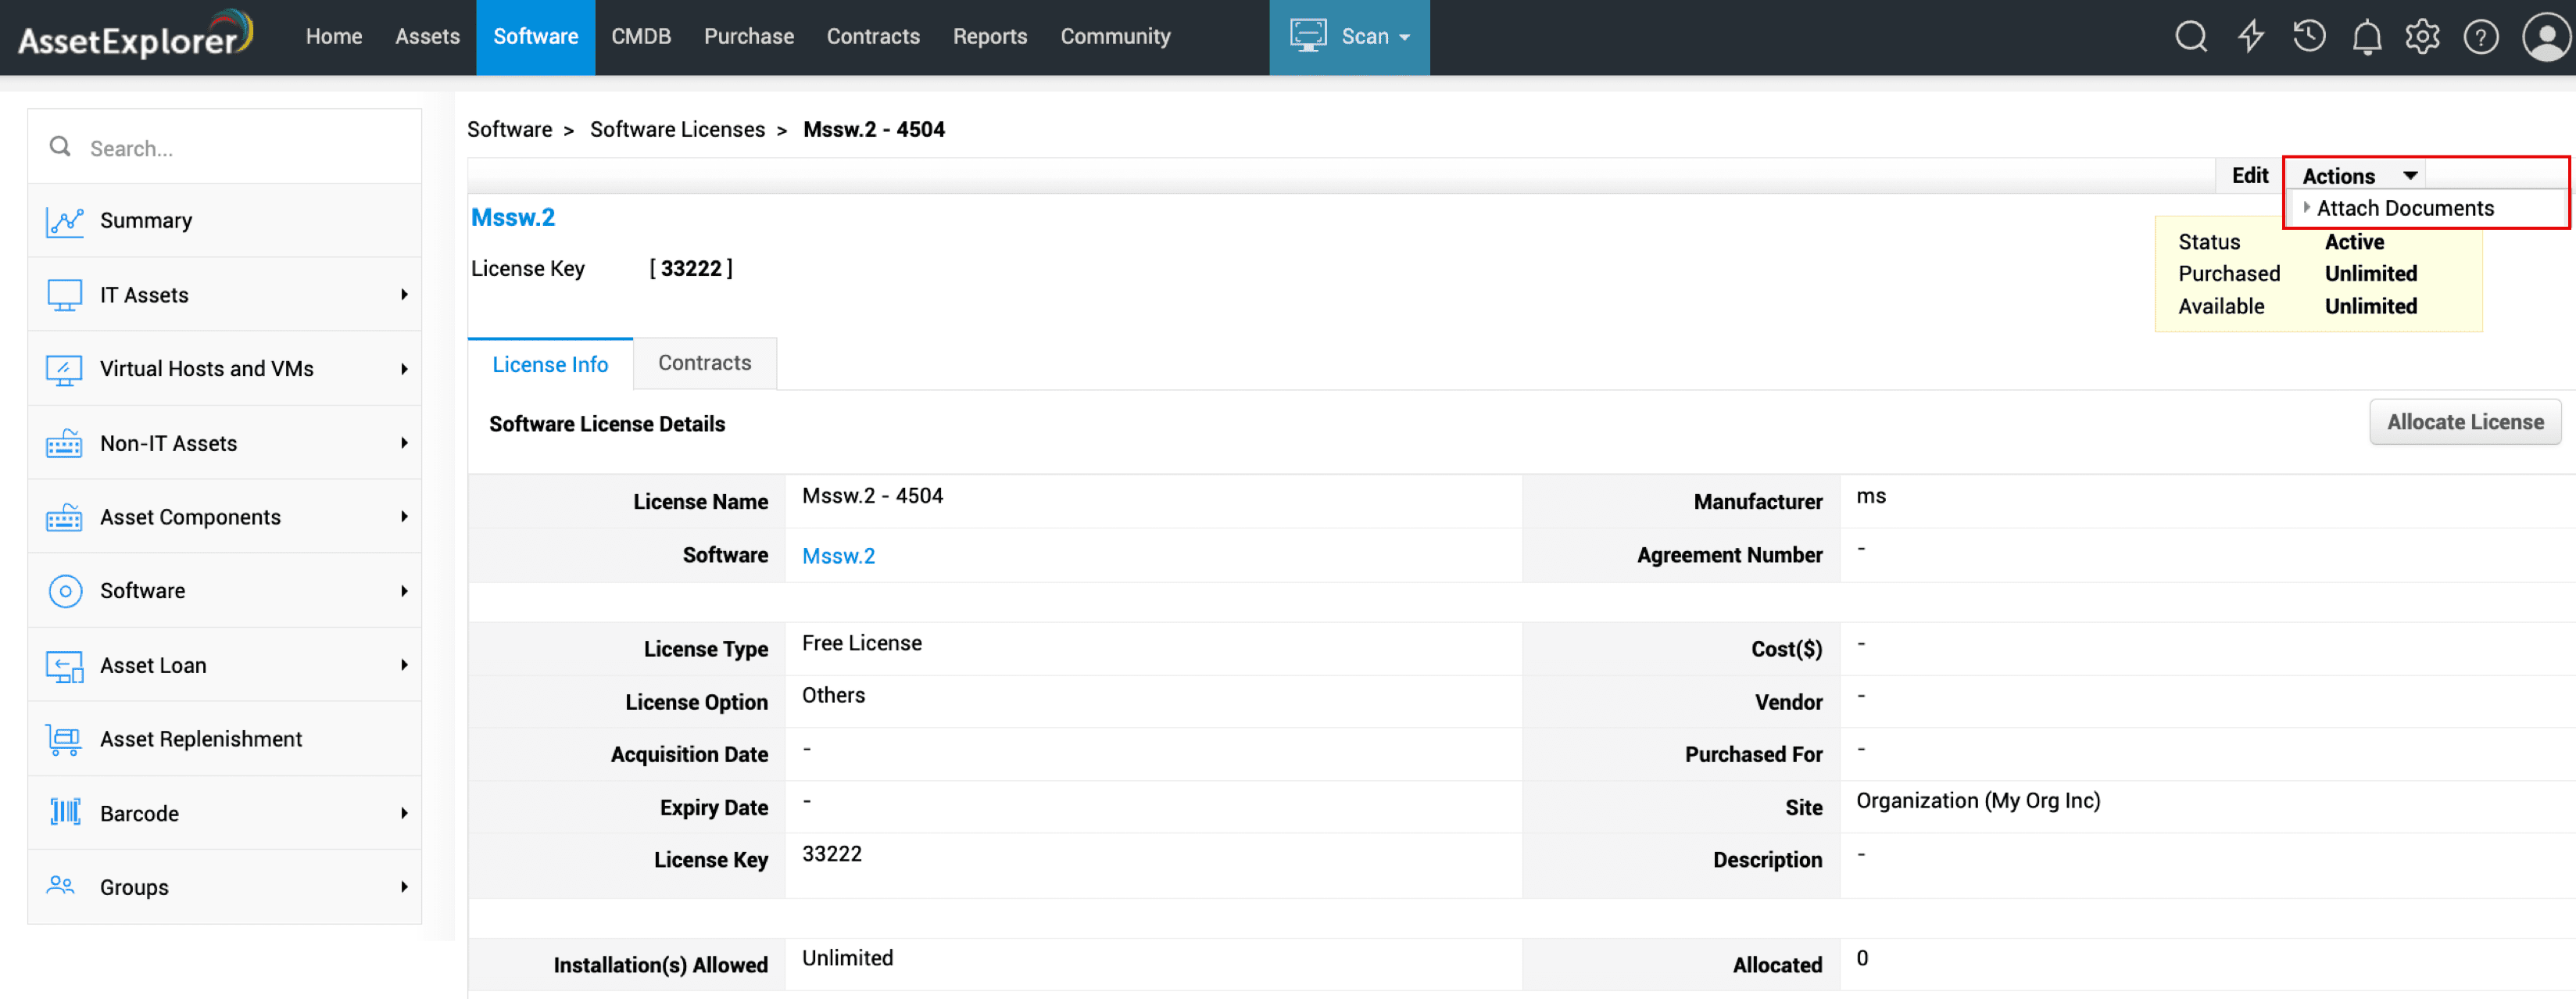Open admin settings gear icon
This screenshot has height=999, width=2576.
pos(2422,37)
